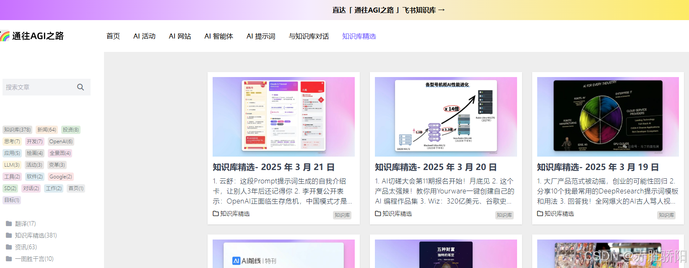Filter by the 全景图(4) tag
Screen dimensions: 689x268
[x=60, y=153]
